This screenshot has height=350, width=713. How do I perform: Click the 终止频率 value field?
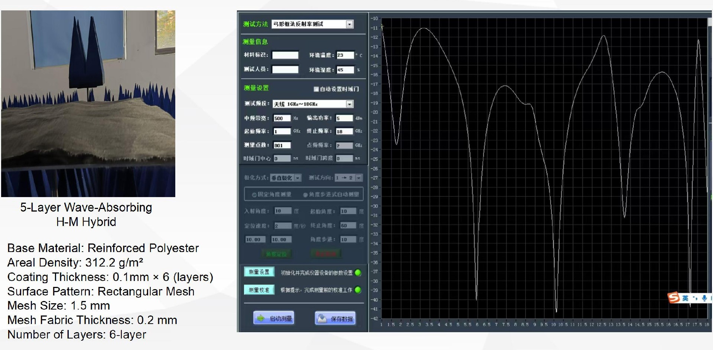tap(344, 131)
